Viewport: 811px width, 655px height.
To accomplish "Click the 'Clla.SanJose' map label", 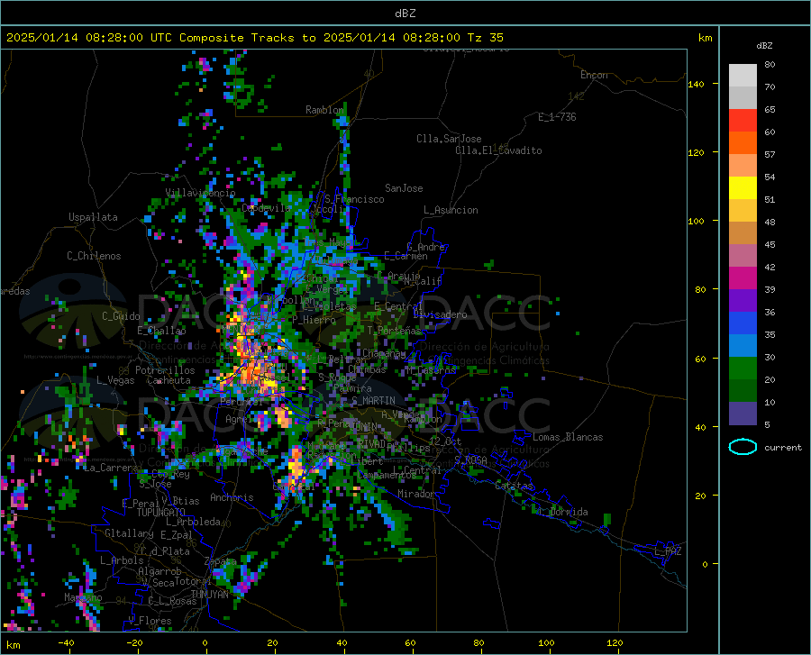I will pos(449,139).
